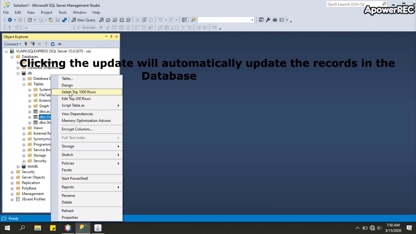This screenshot has width=416, height=234.
Task: Click the wrench Properties window icon
Action: [268, 20]
